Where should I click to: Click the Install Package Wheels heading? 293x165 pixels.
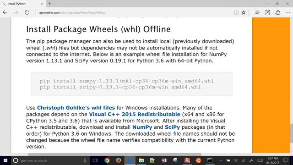tap(98, 29)
